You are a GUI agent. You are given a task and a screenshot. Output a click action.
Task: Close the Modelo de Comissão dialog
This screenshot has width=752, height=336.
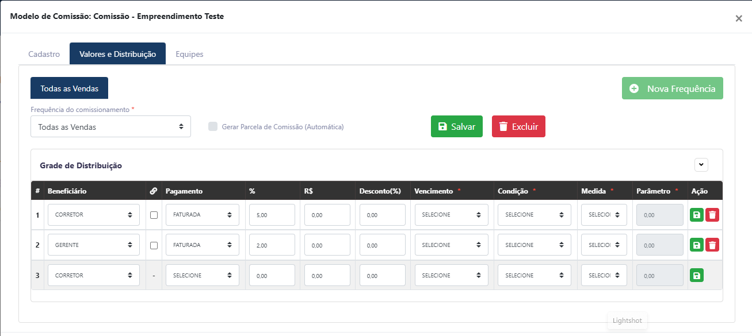click(739, 18)
